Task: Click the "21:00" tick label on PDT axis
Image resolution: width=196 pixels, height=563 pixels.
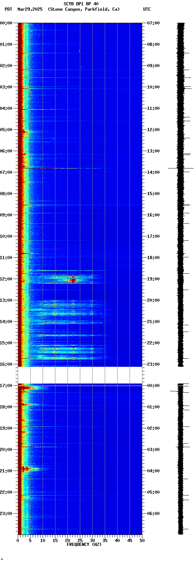Action: tap(6, 471)
